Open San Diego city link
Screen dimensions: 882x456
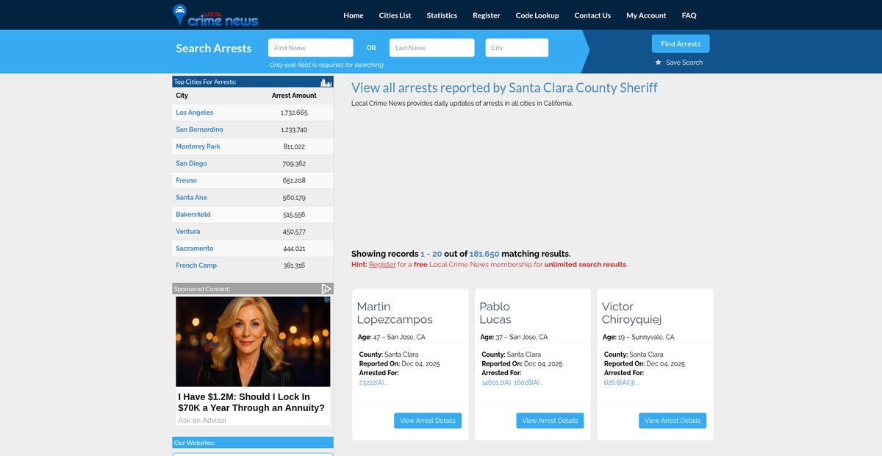tap(191, 163)
